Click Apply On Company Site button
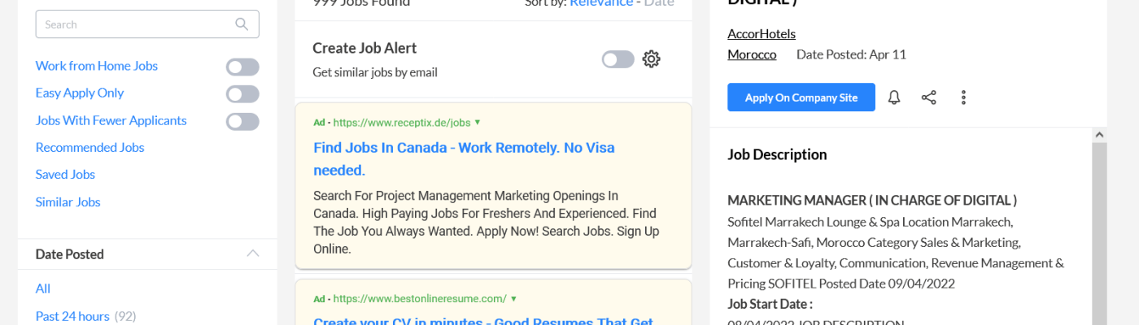Screen dimensions: 1139x325 tap(801, 97)
